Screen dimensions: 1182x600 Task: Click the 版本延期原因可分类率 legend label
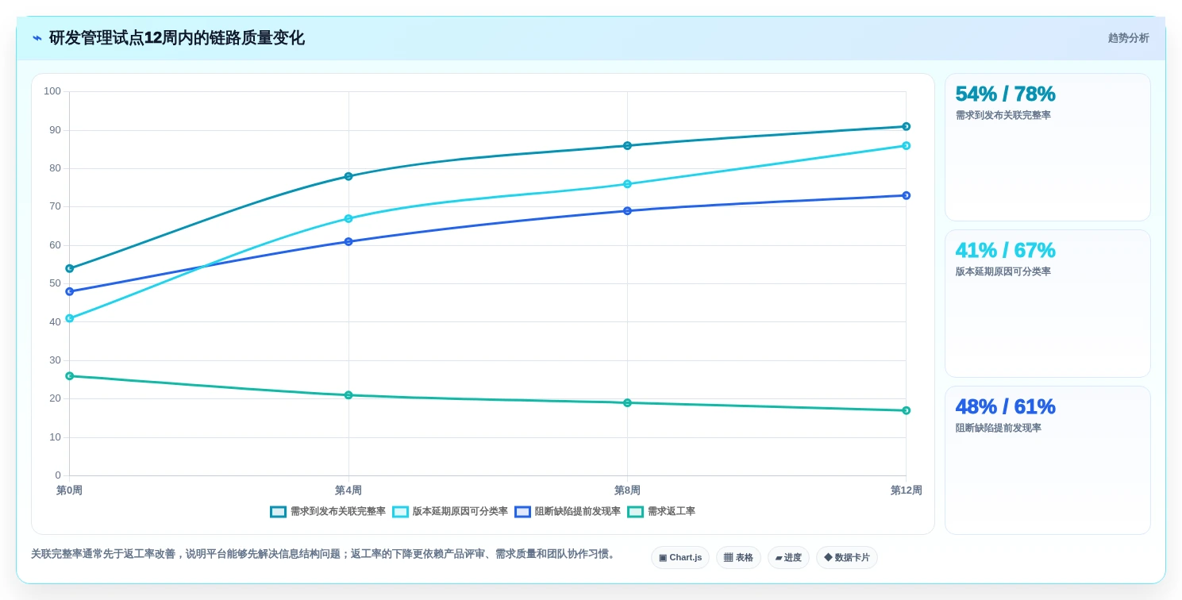click(460, 512)
